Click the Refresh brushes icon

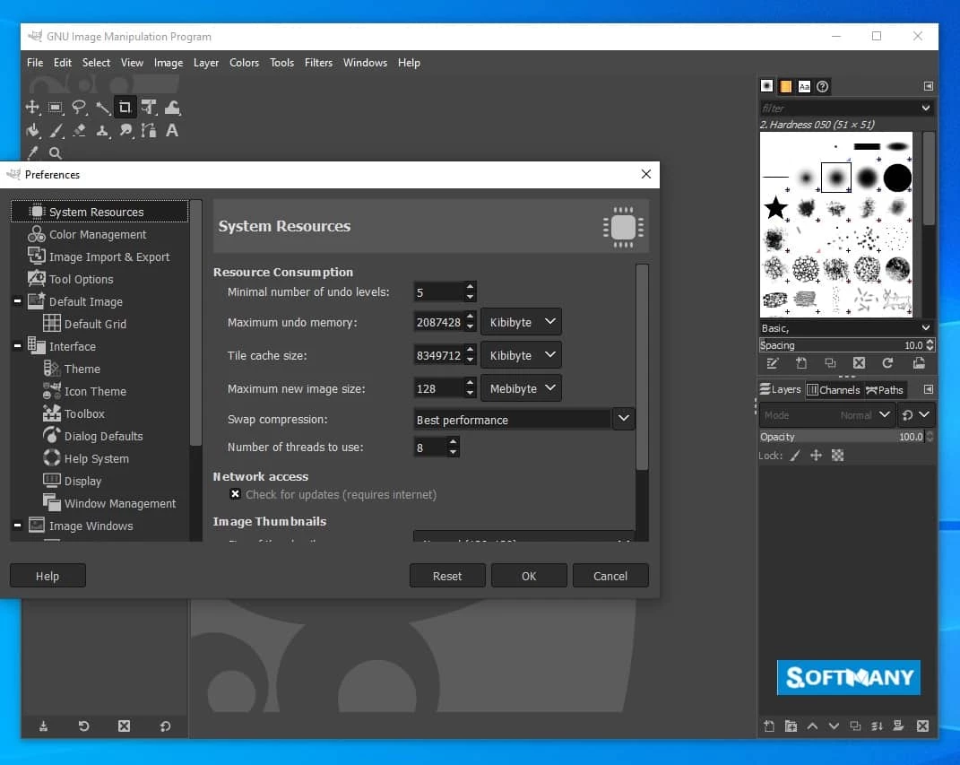[x=887, y=363]
